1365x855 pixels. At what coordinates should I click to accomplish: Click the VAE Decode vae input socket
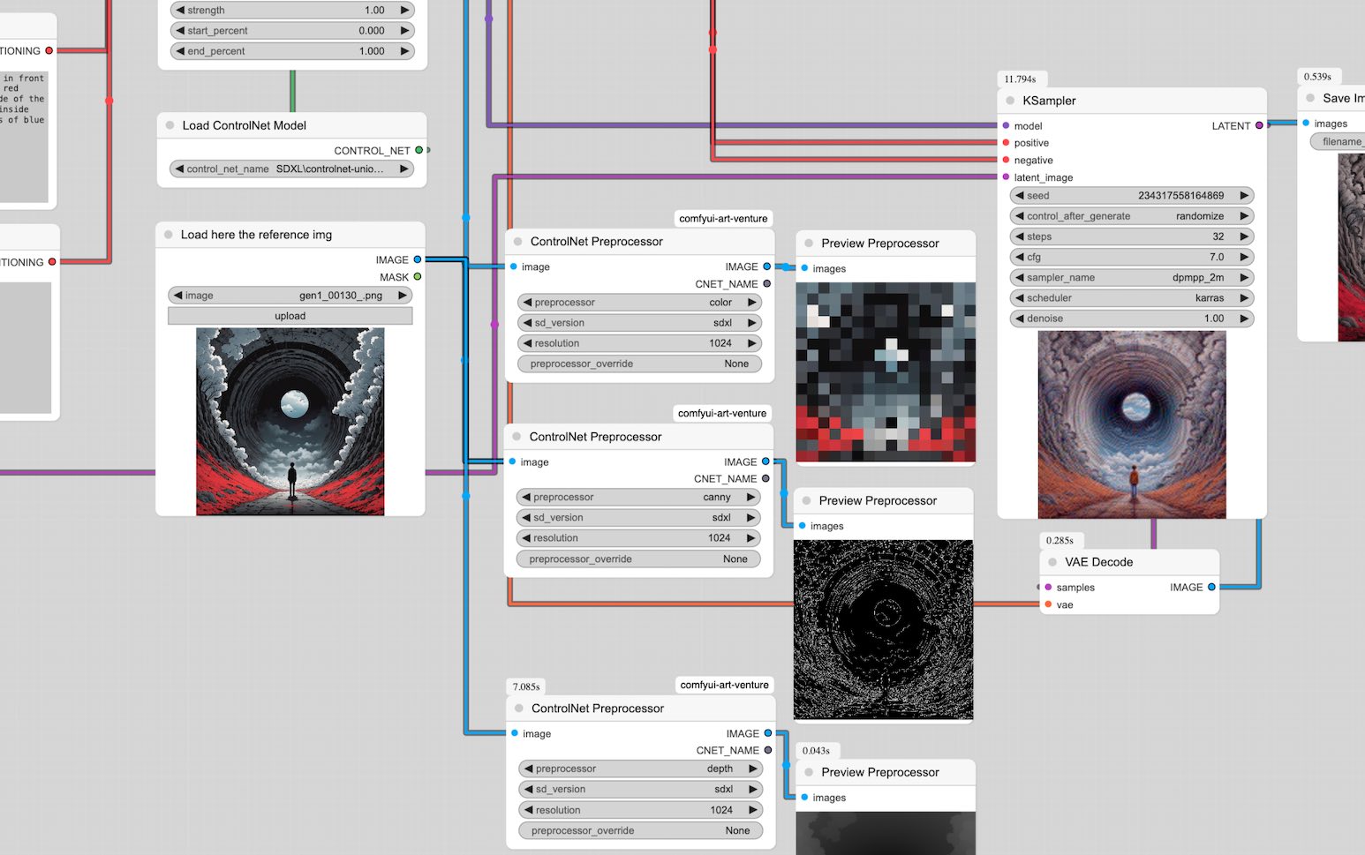(x=1048, y=604)
